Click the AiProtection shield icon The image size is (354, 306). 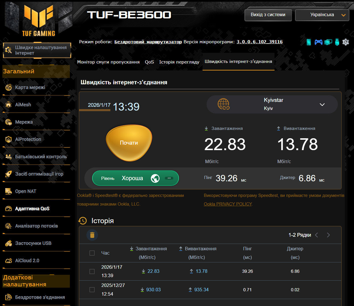click(9, 139)
